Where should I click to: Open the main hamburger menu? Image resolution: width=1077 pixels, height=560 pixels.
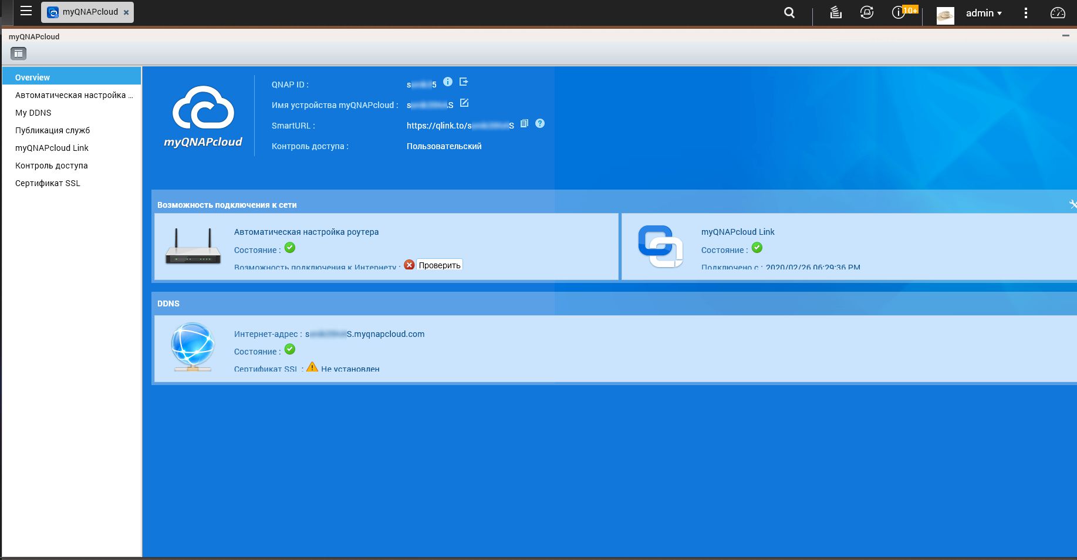[x=26, y=11]
